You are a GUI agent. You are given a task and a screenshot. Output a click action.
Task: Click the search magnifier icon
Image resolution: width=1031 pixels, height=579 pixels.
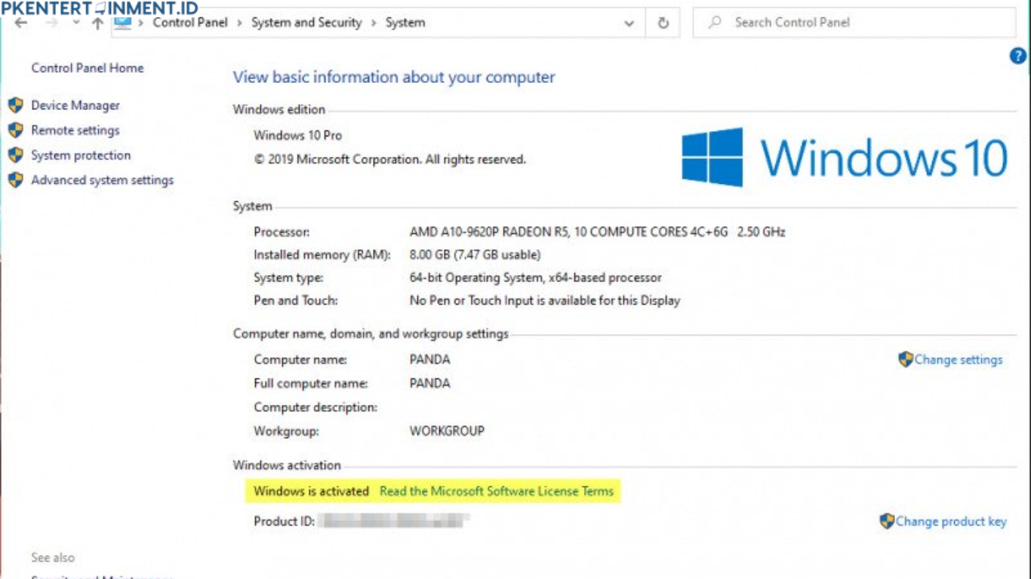tap(714, 23)
